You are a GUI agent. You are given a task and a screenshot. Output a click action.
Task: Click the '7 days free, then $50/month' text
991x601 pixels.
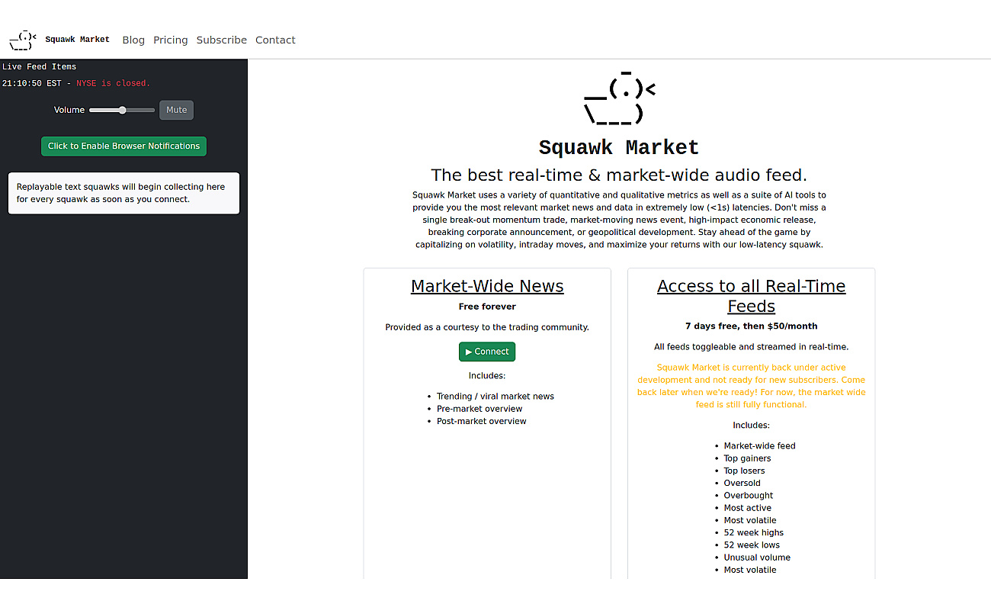click(752, 326)
